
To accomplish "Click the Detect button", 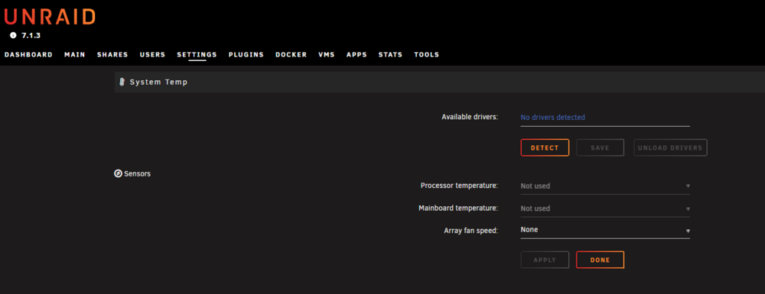I will point(545,147).
